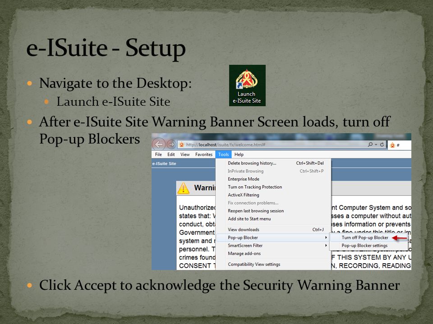Screen dimensions: 433x324
Task: Choose Delete browsing history
Action: [273, 163]
